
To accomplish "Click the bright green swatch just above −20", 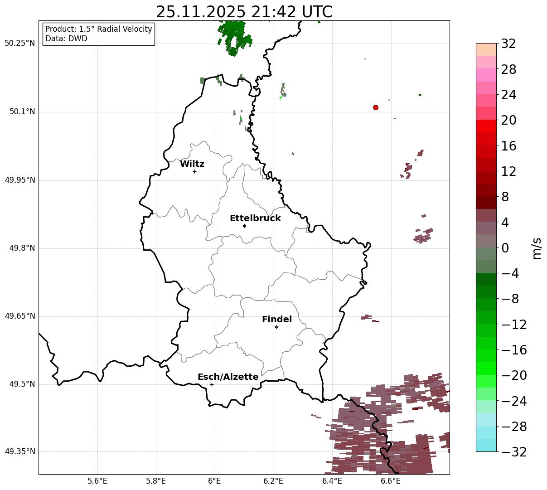I will (486, 369).
